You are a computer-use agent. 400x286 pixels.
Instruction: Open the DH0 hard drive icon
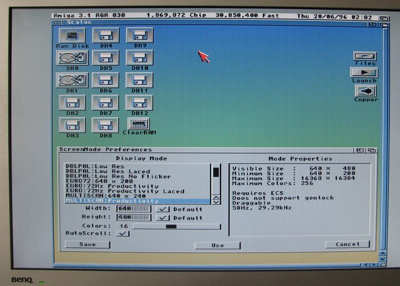[71, 59]
